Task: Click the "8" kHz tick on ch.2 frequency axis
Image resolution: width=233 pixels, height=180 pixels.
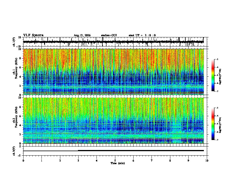Action: (20, 107)
